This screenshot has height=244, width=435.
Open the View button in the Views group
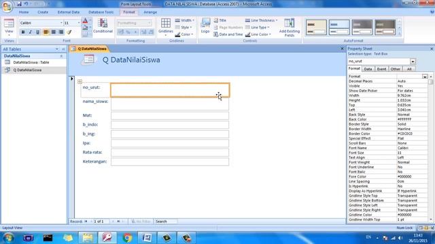[x=9, y=27]
